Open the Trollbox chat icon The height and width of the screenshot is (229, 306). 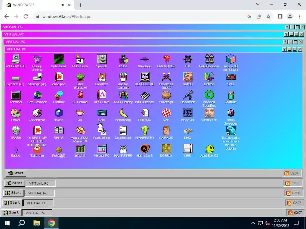coord(59,97)
